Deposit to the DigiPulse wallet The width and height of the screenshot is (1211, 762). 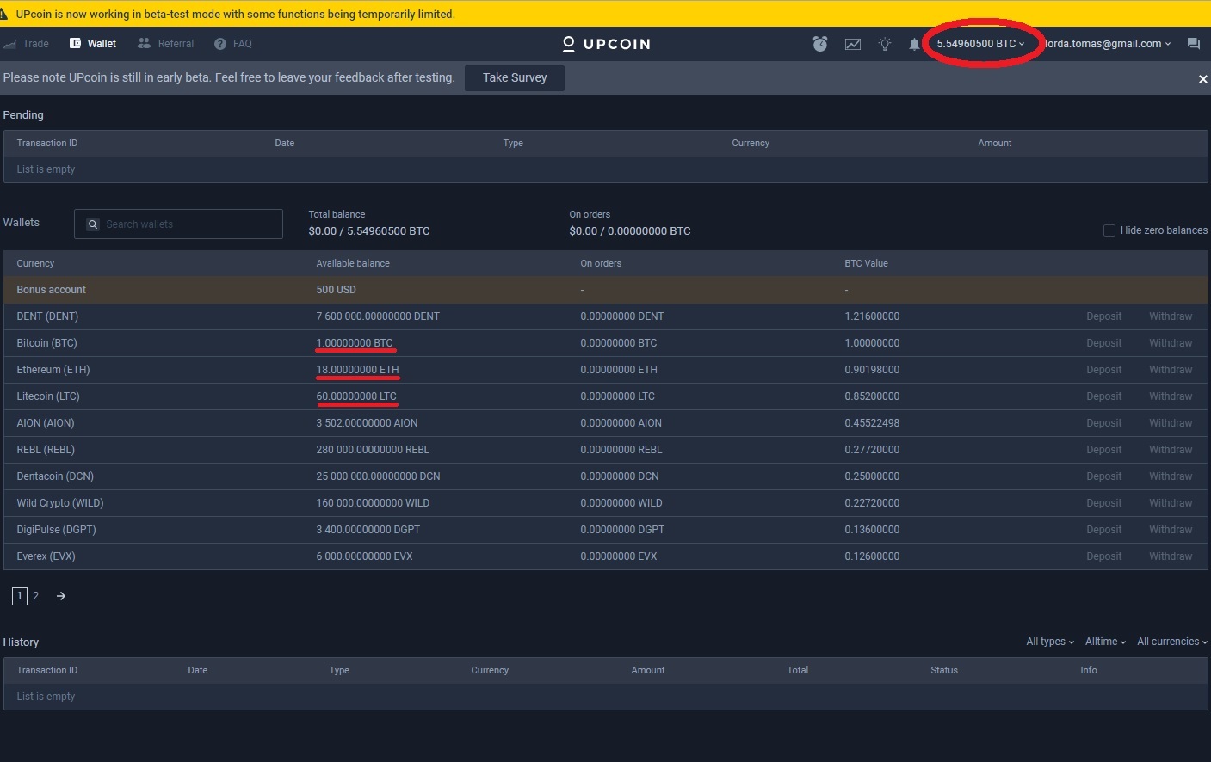click(x=1103, y=530)
